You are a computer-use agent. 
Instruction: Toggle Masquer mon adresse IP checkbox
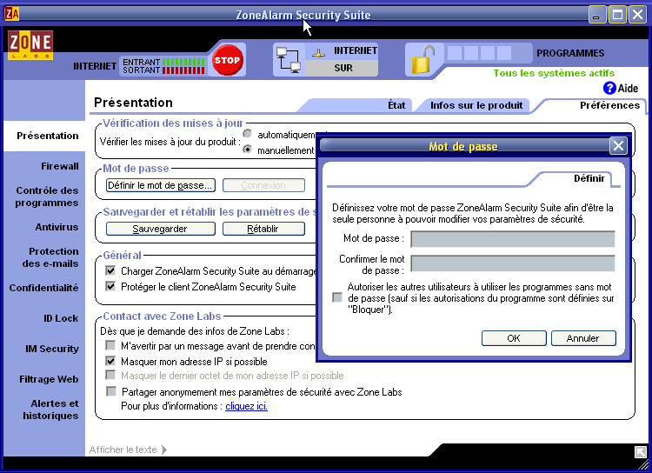coord(110,361)
